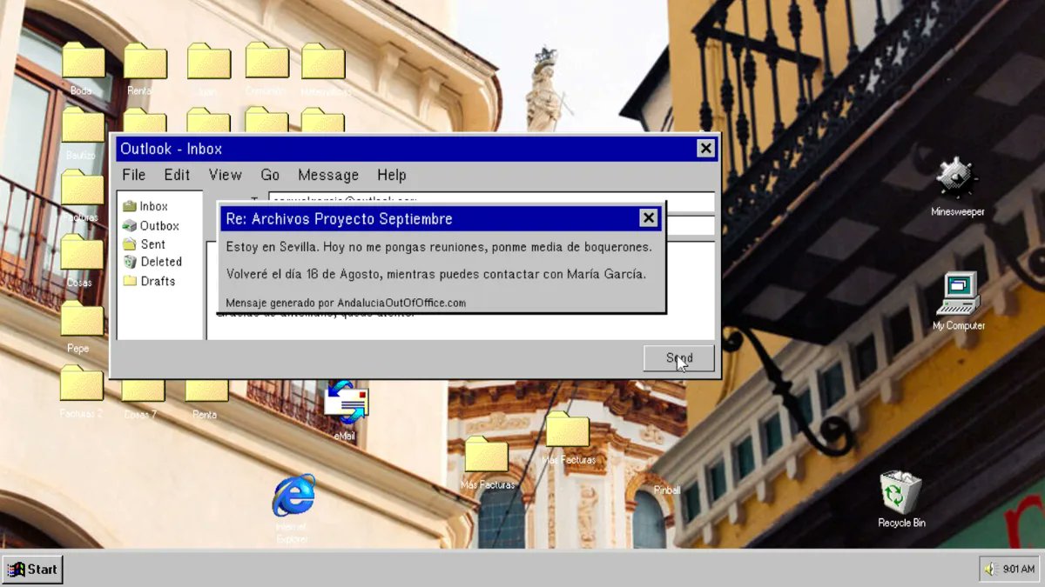Open the Start menu
Screen dimensions: 1045x587
(32, 570)
